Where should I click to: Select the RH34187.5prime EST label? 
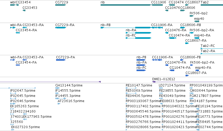pos(203,101)
